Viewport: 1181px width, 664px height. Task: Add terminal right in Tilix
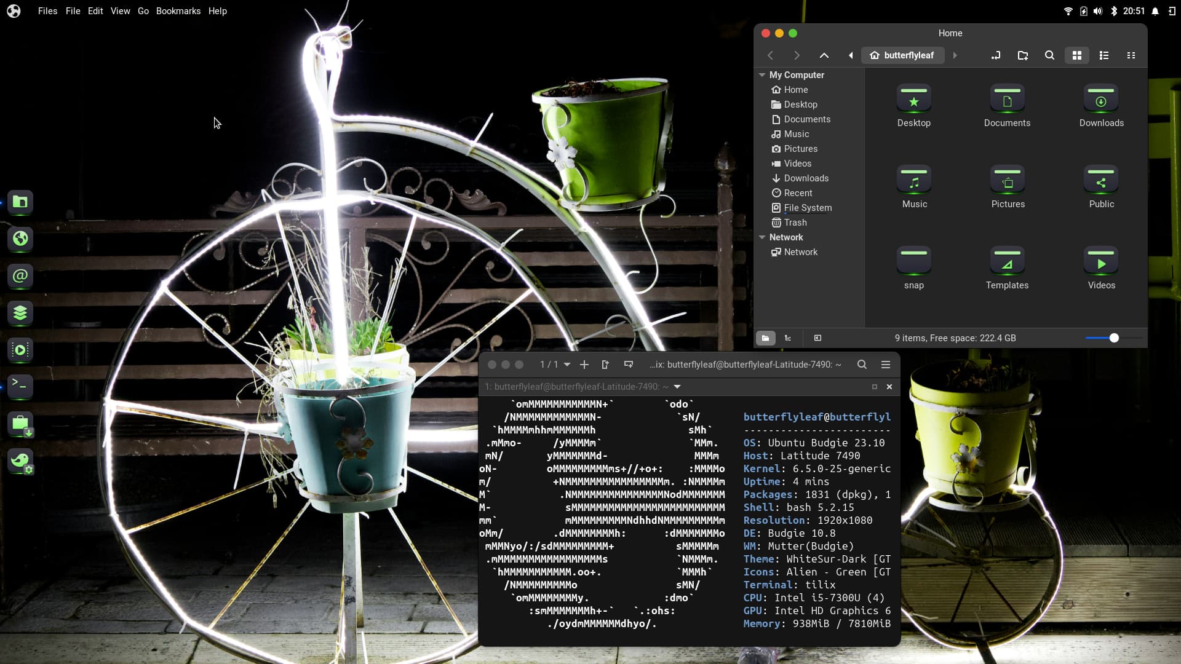605,365
